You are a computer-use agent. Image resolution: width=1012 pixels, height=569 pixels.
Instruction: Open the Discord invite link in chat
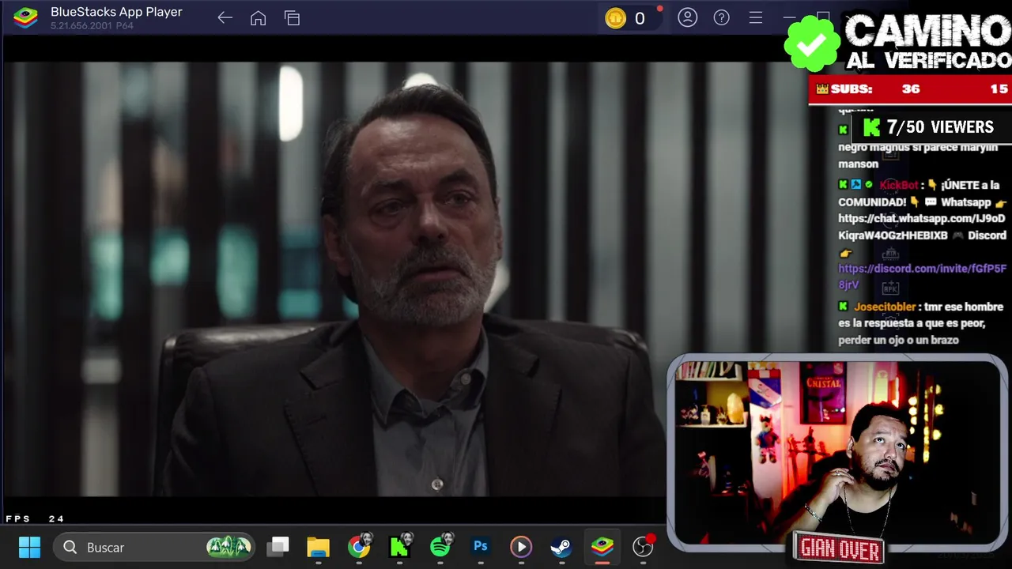tap(922, 277)
